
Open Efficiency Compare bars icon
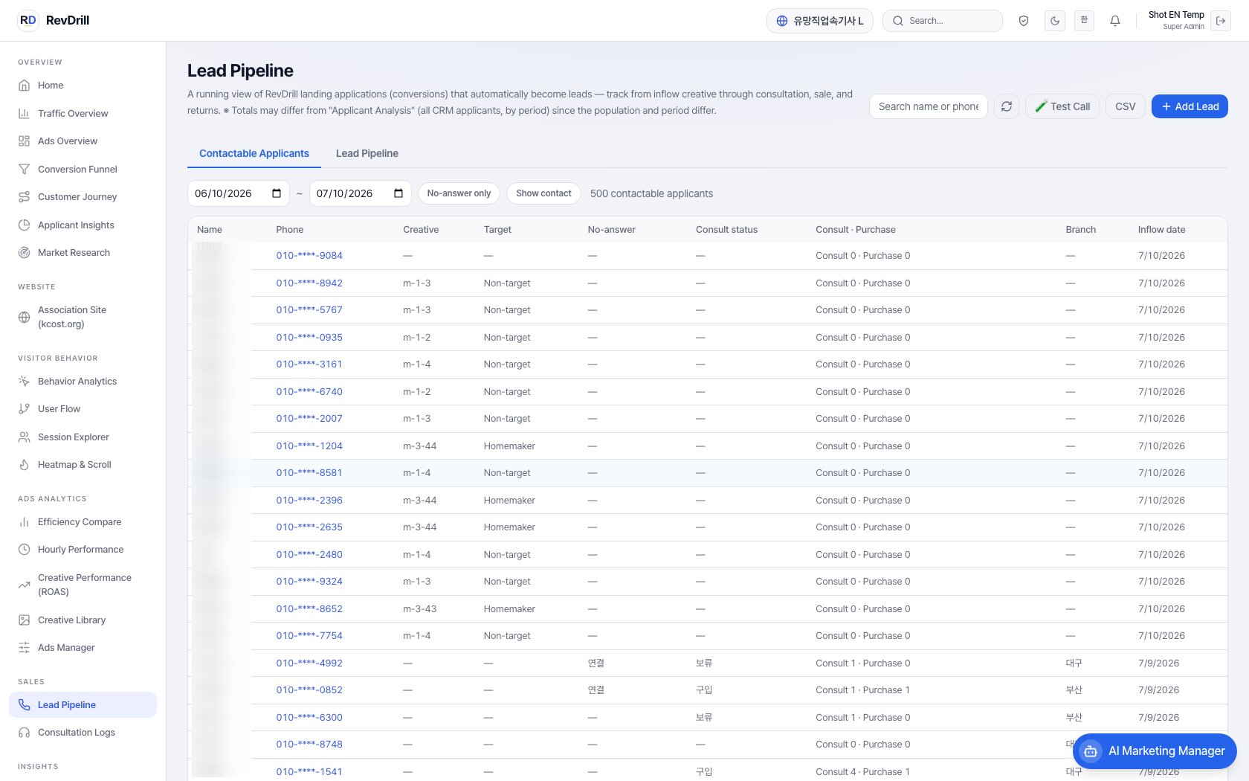point(24,522)
